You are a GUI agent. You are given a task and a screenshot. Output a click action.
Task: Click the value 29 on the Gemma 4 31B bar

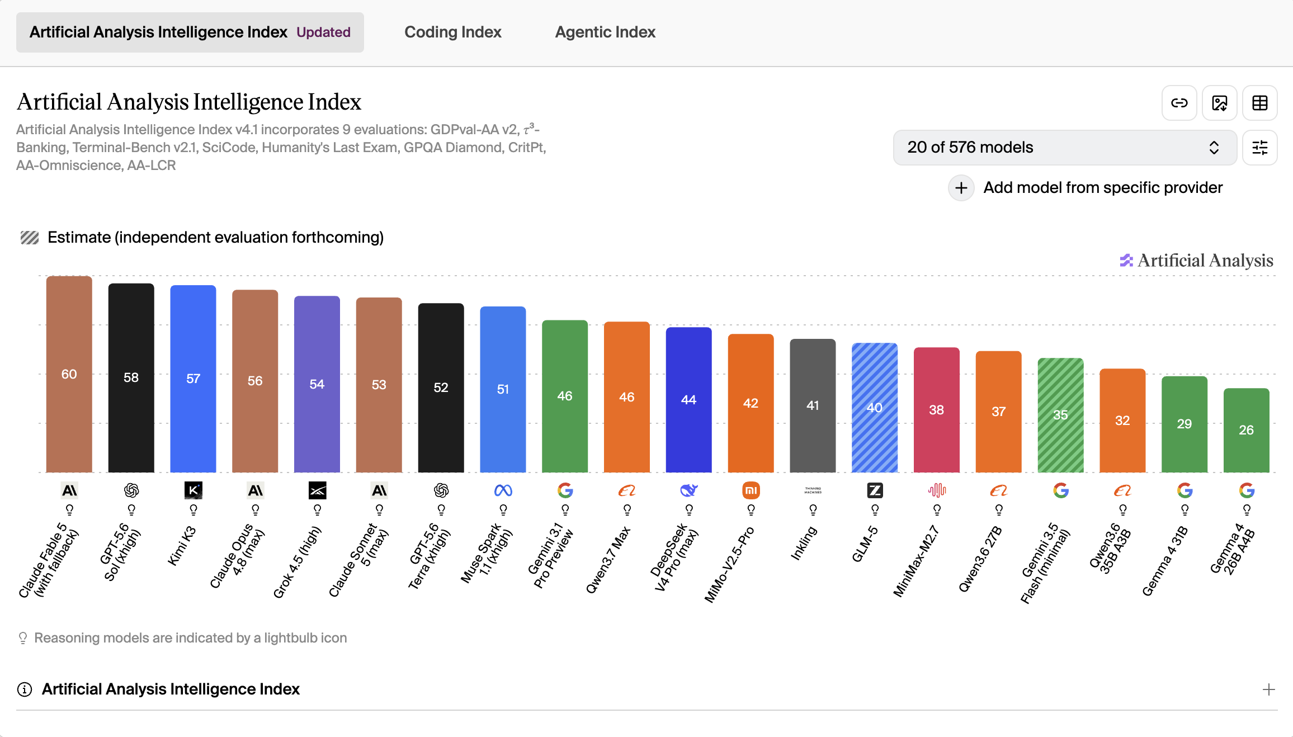coord(1185,424)
